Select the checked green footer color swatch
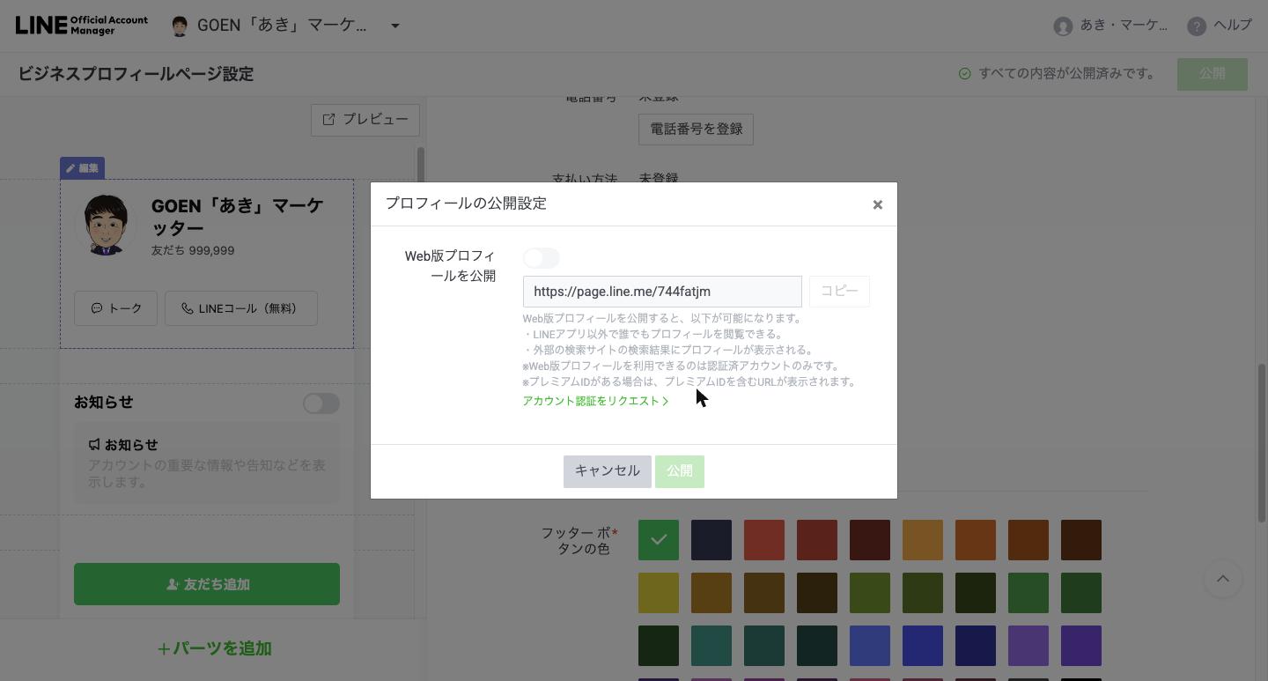Image resolution: width=1268 pixels, height=681 pixels. point(659,540)
